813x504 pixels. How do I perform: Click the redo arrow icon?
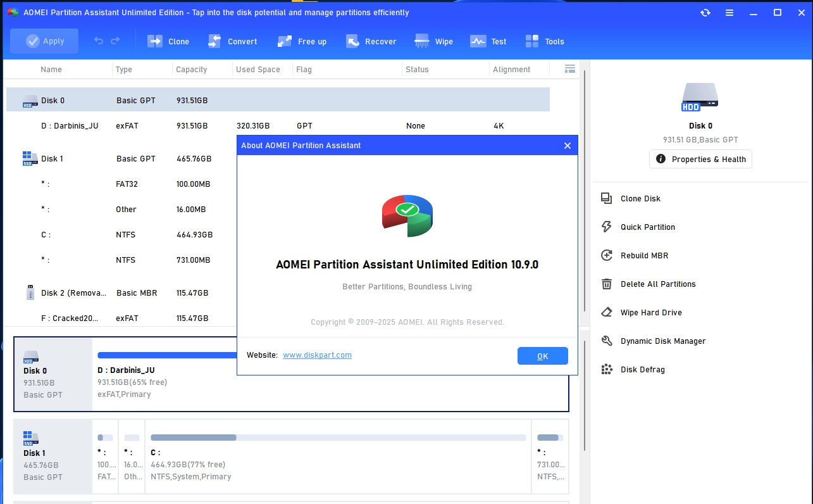point(115,41)
